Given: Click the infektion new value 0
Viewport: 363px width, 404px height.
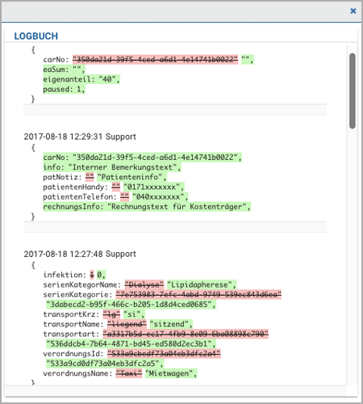Looking at the screenshot, I should (x=101, y=275).
